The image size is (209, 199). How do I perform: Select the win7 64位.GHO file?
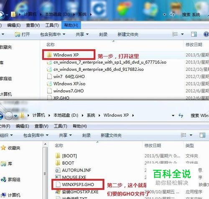[x=66, y=77]
